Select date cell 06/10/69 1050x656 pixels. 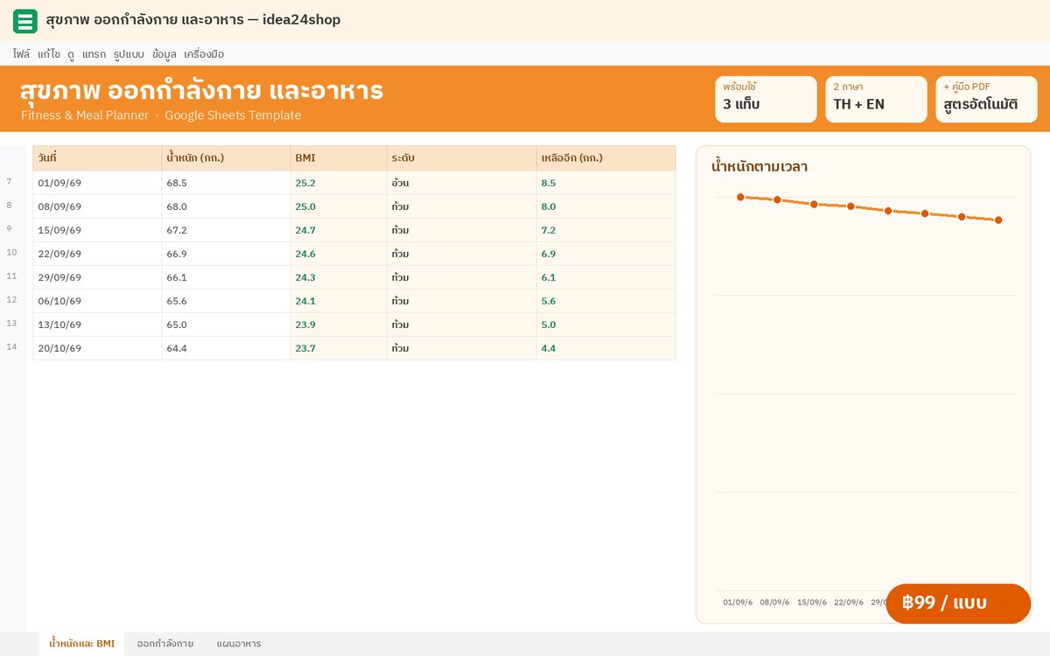point(97,301)
